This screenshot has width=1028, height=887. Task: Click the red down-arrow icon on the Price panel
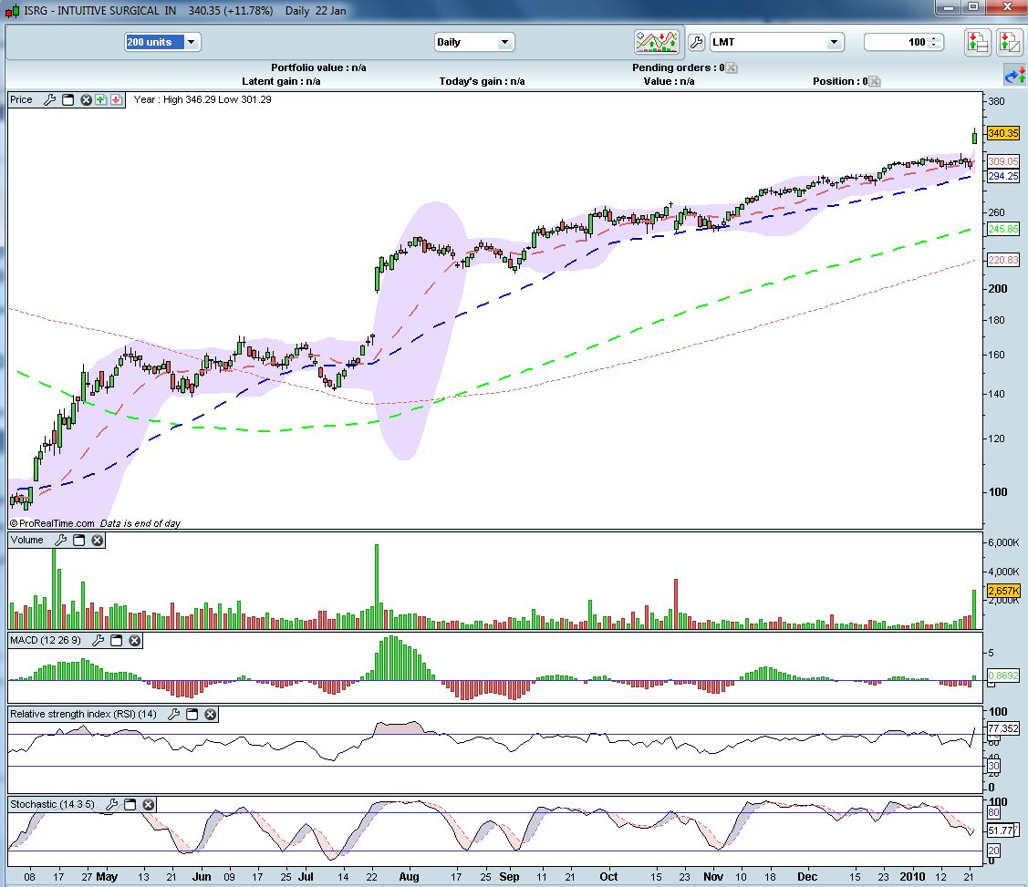pyautogui.click(x=116, y=99)
